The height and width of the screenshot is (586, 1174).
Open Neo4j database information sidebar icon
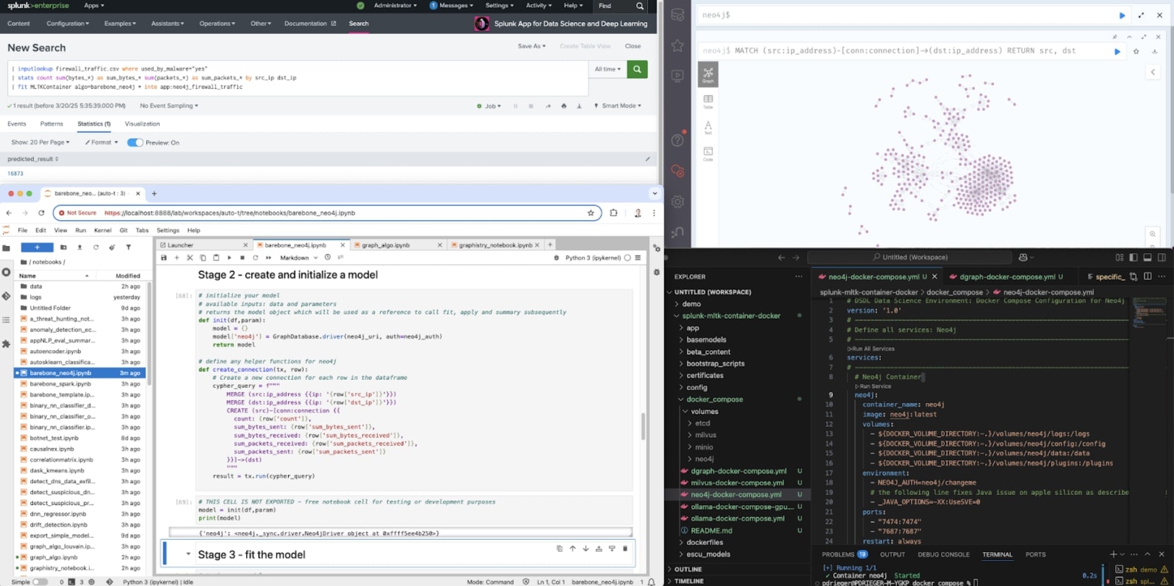tap(677, 15)
